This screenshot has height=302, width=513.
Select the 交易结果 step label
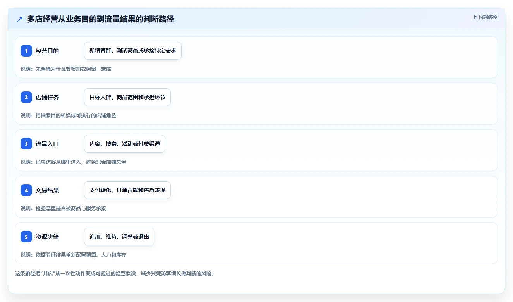(47, 190)
